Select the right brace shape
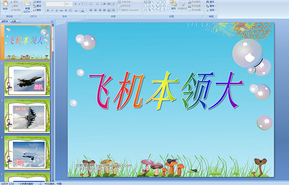 [164, 9]
